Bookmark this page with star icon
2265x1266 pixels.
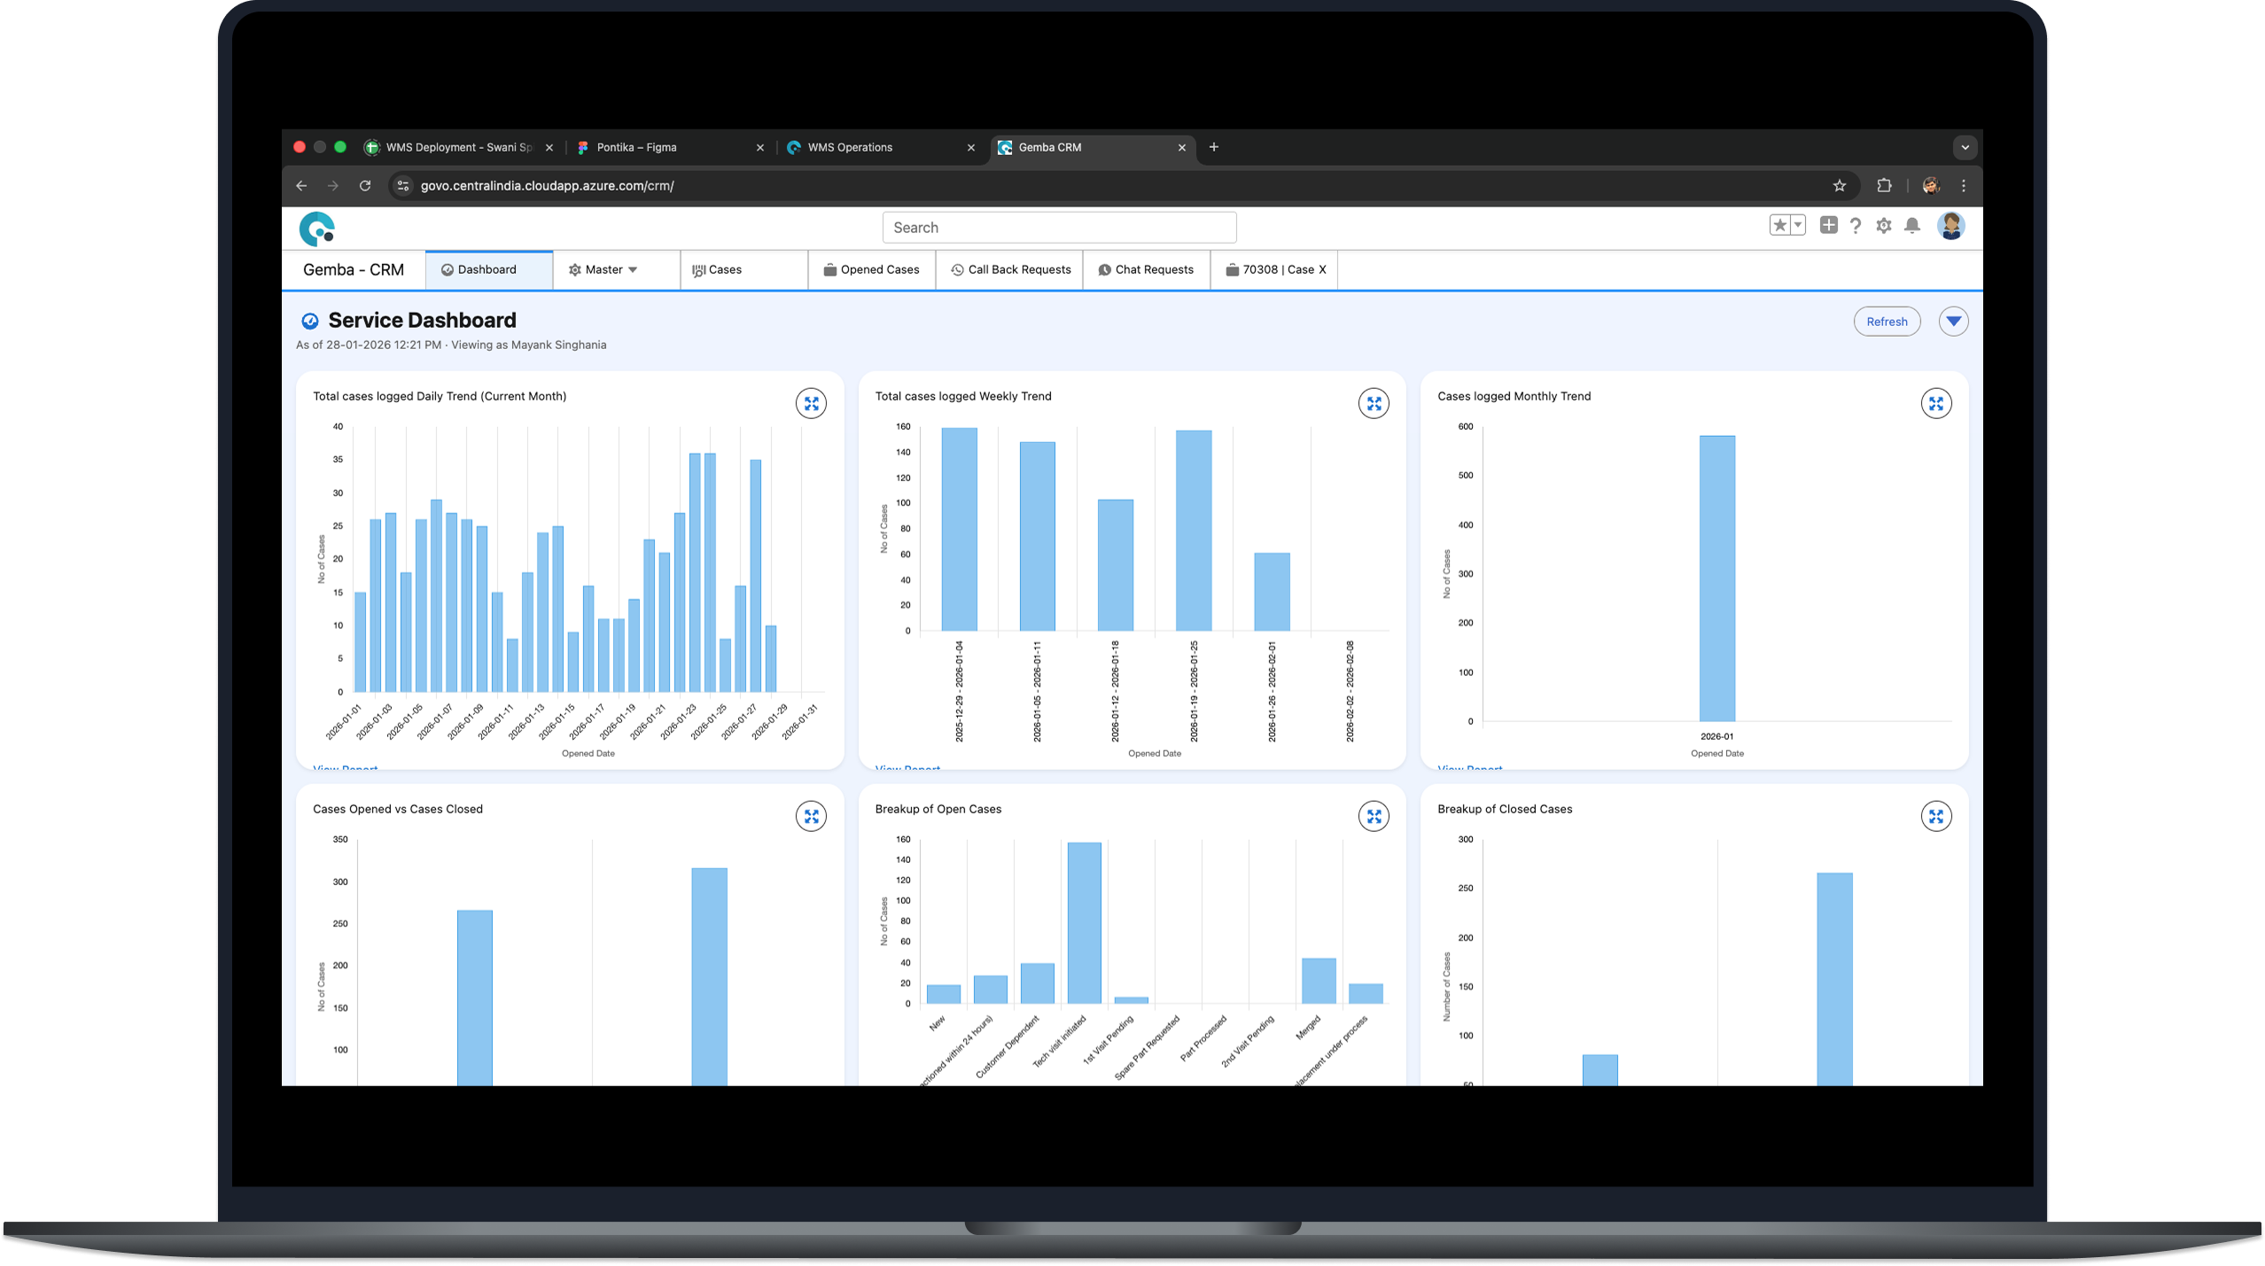pyautogui.click(x=1839, y=186)
